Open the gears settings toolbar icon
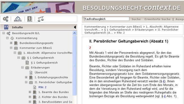The image size is (184, 104). click(5, 19)
